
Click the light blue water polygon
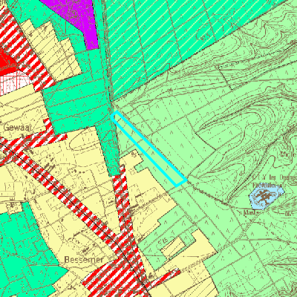267,198
